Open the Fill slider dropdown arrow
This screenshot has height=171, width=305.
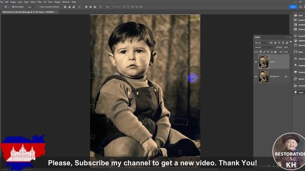(x=290, y=52)
